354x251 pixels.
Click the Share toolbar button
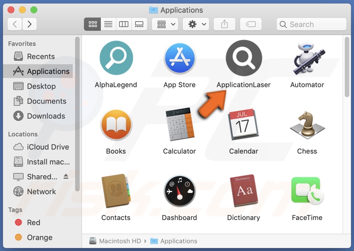coord(224,24)
